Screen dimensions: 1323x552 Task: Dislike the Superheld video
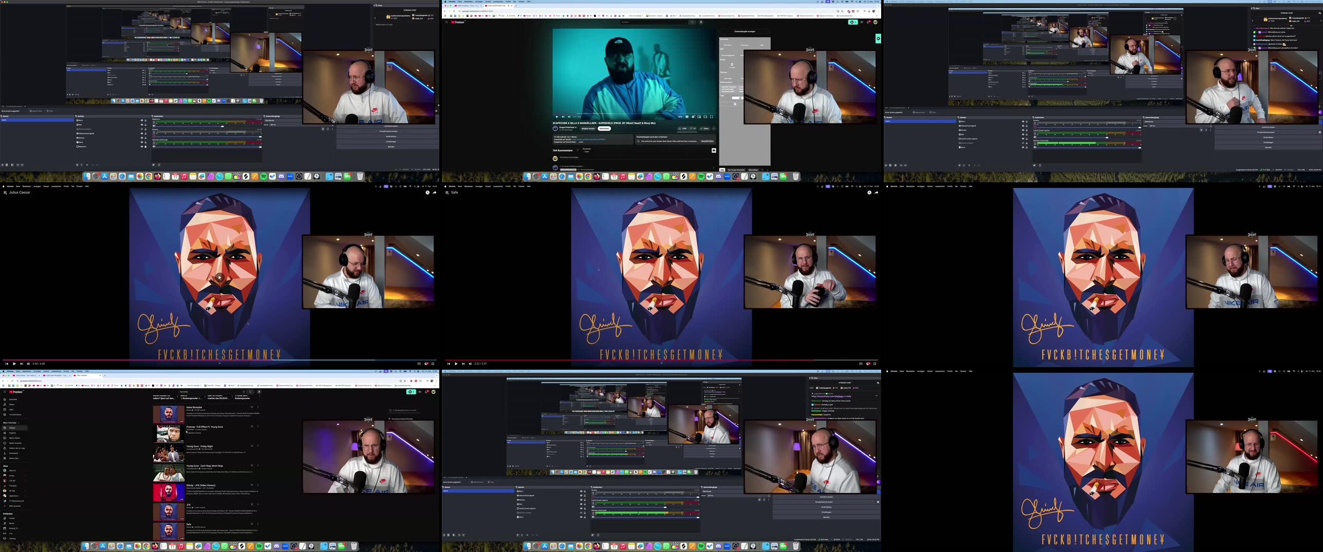pos(693,128)
